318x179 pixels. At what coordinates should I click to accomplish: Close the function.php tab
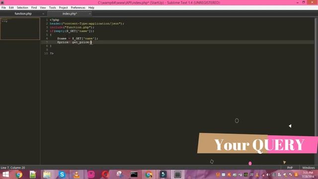43,14
